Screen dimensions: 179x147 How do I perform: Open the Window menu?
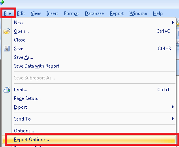pyautogui.click(x=138, y=13)
